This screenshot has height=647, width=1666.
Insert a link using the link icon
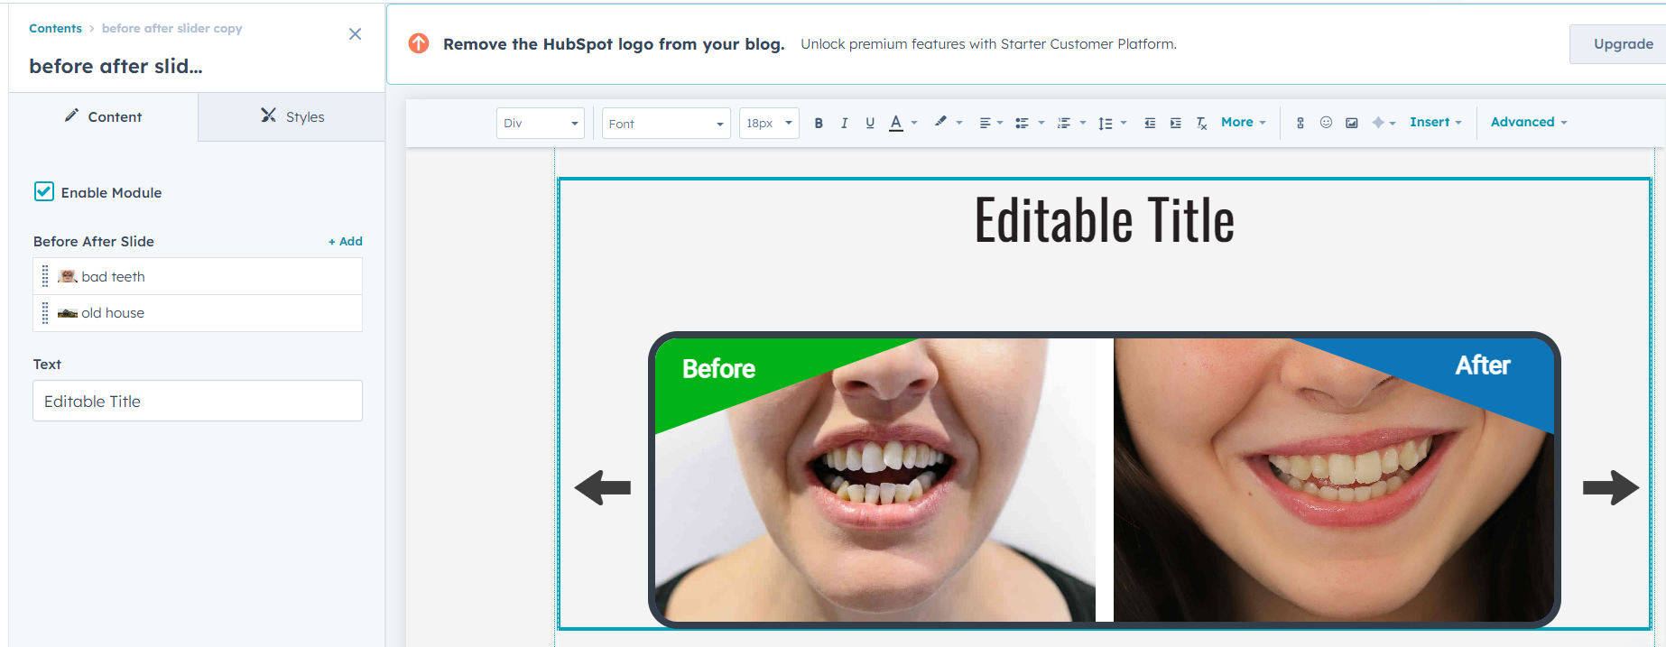point(1300,123)
